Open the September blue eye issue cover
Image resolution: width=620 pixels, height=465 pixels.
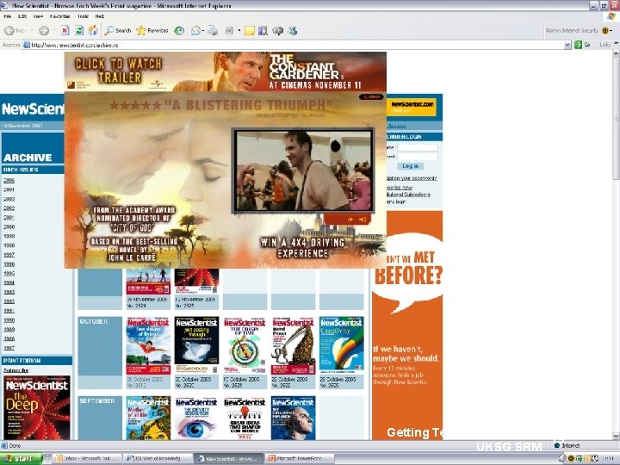(196, 418)
